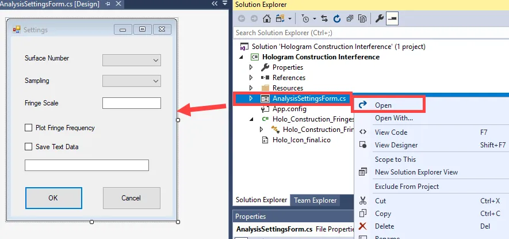
Task: Toggle the Preview Selected Items icon
Action: [392, 18]
